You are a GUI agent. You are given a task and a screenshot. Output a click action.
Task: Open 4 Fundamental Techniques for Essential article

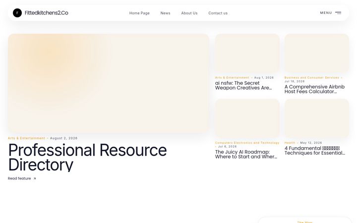[x=315, y=151]
